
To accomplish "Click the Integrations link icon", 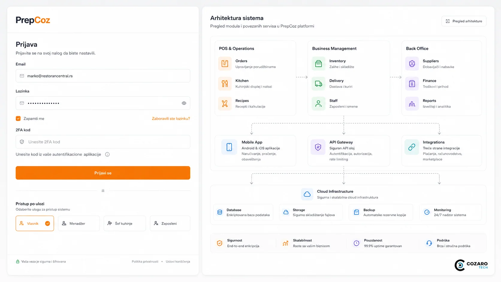I will coord(412,147).
